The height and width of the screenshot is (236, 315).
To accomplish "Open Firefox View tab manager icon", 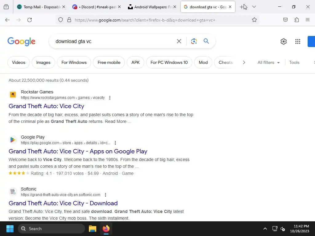I will pyautogui.click(x=6, y=7).
